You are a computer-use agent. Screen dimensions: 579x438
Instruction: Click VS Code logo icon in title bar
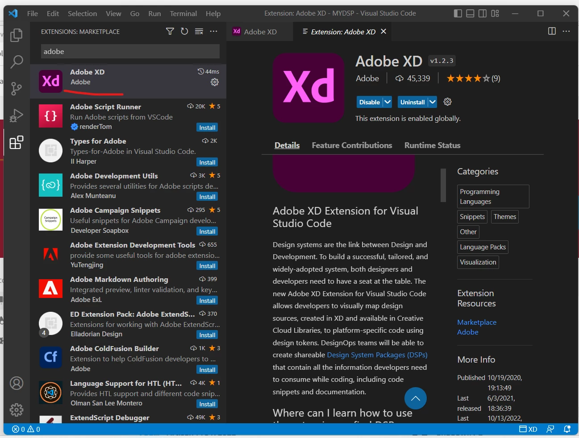[x=13, y=13]
